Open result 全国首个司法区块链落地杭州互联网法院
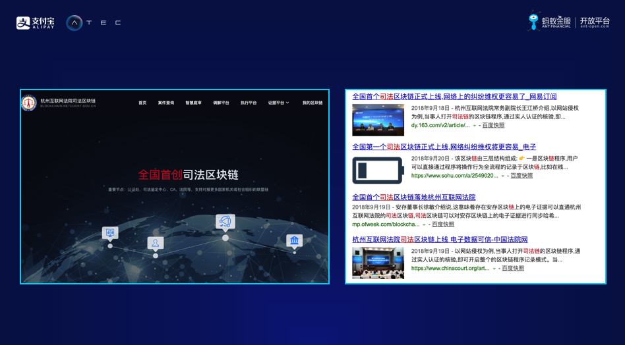 click(x=414, y=197)
